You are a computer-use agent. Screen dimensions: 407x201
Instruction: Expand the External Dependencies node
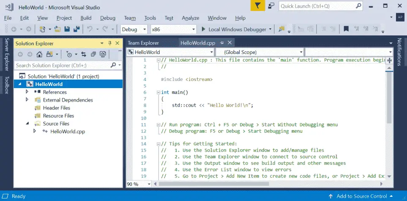tap(27, 99)
